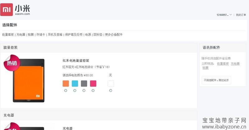Click the orange battery product image
249x130 pixels.
pos(29,81)
